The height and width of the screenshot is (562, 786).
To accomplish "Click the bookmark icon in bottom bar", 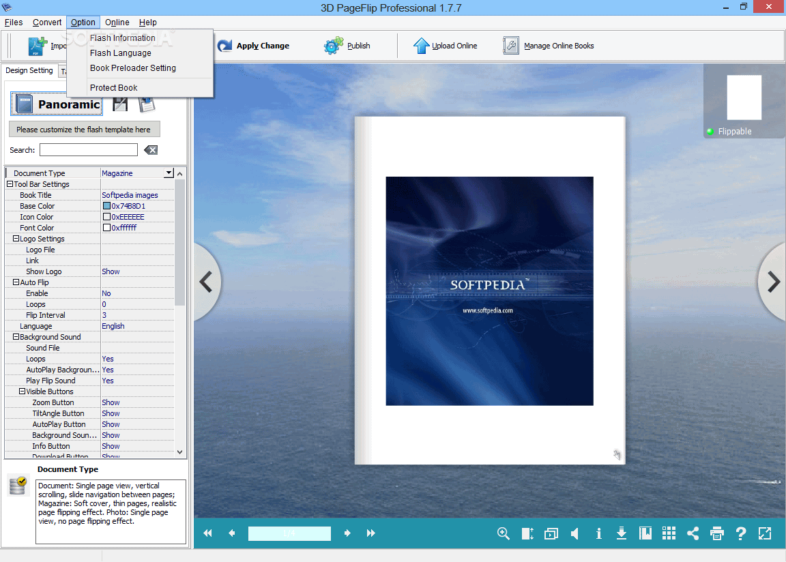I will coord(645,533).
